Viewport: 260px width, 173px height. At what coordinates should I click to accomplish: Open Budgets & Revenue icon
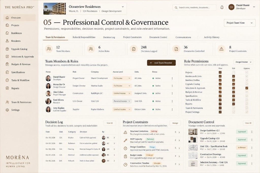click(x=7, y=64)
